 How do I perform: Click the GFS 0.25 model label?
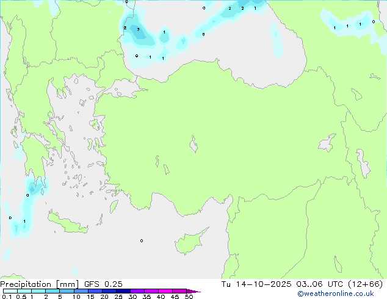click(103, 284)
